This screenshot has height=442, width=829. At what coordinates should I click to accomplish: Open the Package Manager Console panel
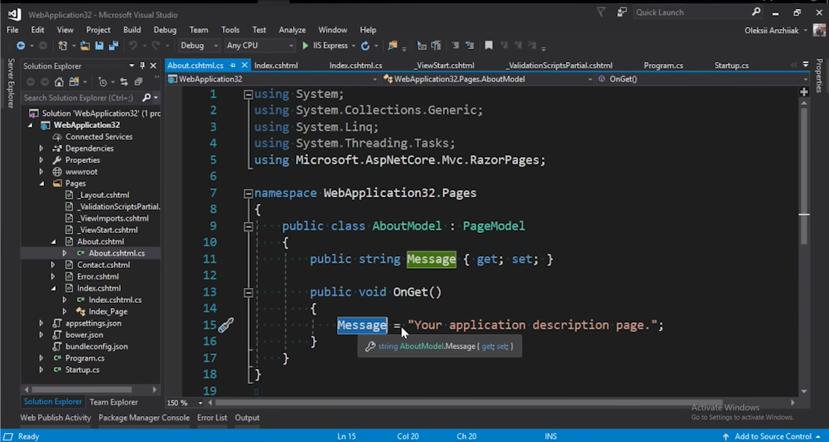(x=144, y=417)
